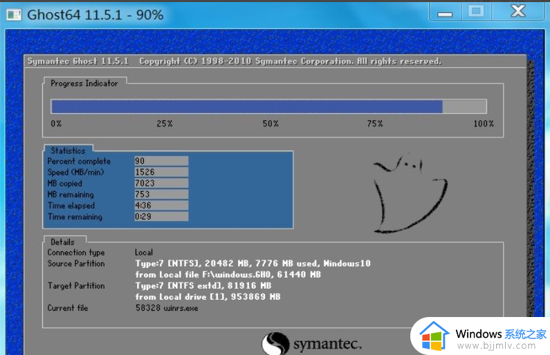Image resolution: width=550 pixels, height=355 pixels.
Task: Click the Ghost64 window title icon
Action: pyautogui.click(x=14, y=15)
